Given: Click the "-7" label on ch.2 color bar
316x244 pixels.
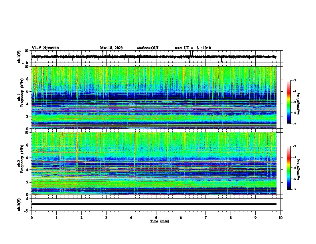Looking at the screenshot, I should click(x=294, y=190).
